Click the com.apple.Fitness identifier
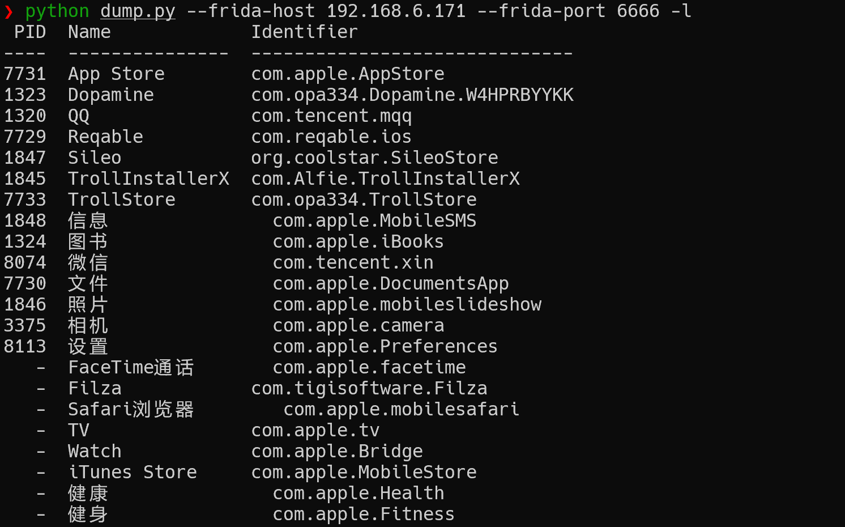This screenshot has width=845, height=527. point(364,515)
